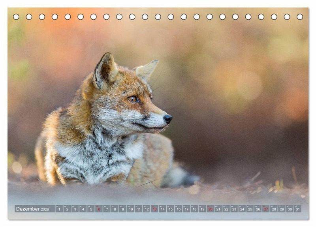Pick day 10 in the date row

tap(130, 209)
